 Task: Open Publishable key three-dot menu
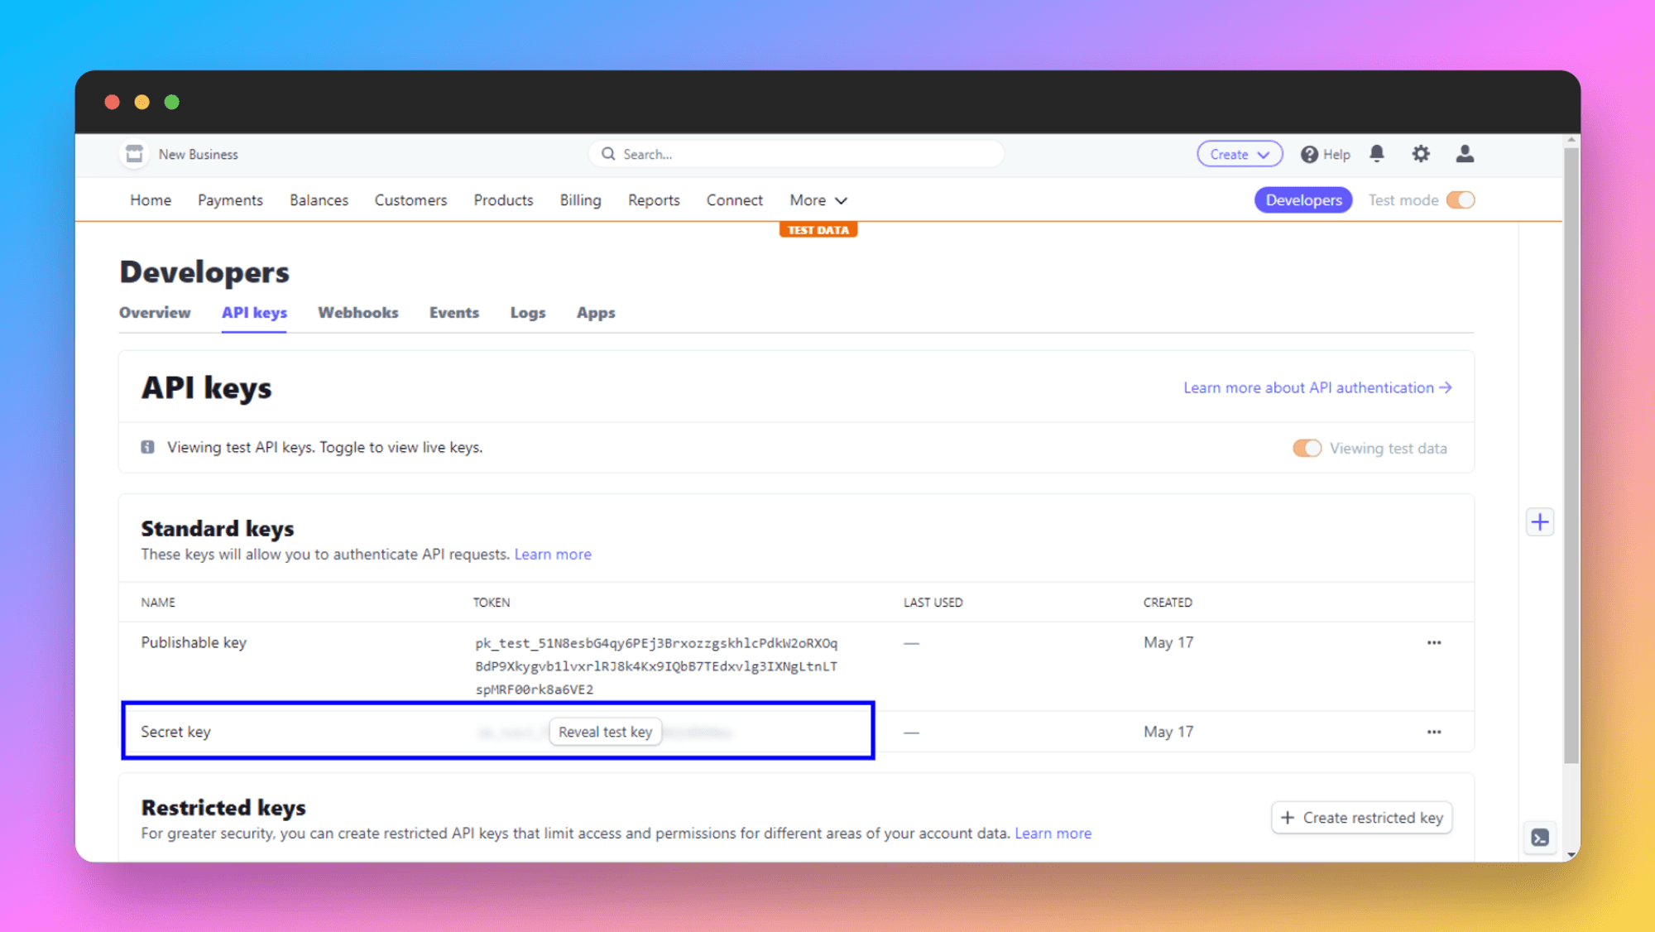pyautogui.click(x=1434, y=643)
